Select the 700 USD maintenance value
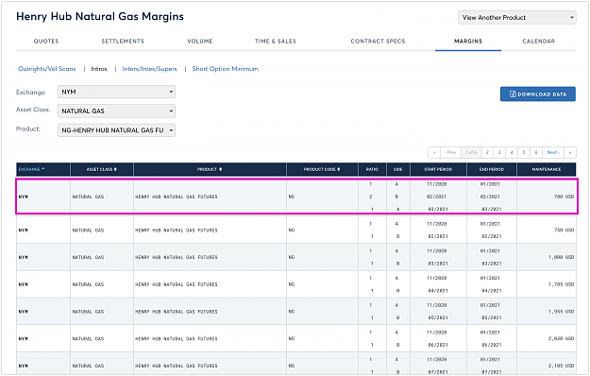The width and height of the screenshot is (590, 376). [564, 197]
